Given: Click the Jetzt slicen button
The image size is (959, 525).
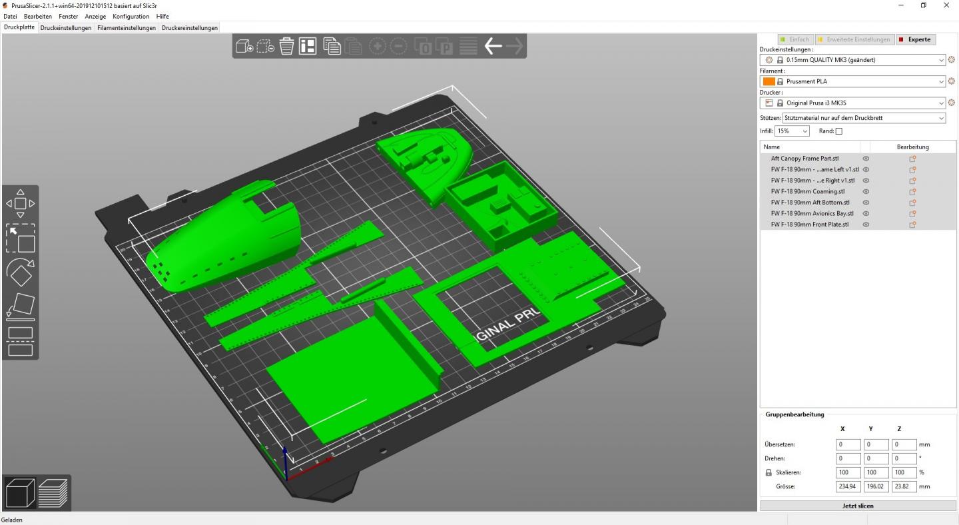Looking at the screenshot, I should (858, 506).
